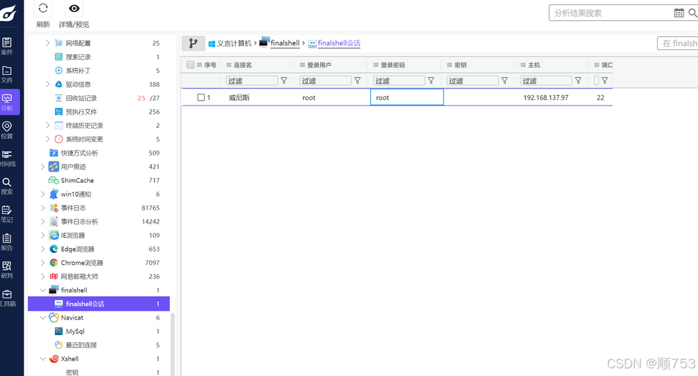698x376 pixels.
Task: Open the 搜索 sidebar section
Action: click(7, 186)
